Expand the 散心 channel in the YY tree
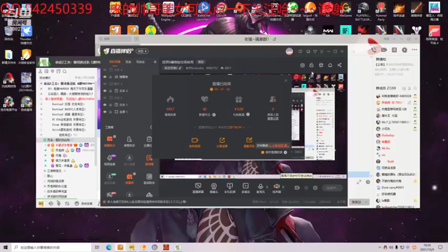The height and width of the screenshot is (252, 448). click(45, 176)
